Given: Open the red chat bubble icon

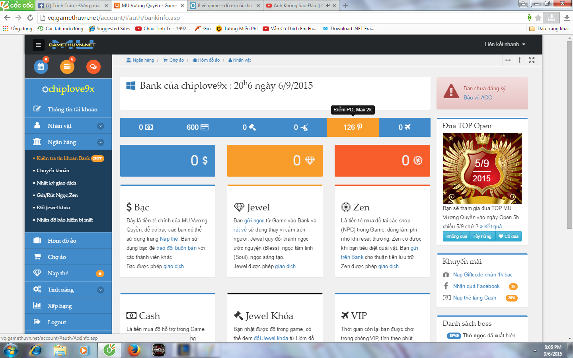Looking at the screenshot, I should [x=93, y=67].
